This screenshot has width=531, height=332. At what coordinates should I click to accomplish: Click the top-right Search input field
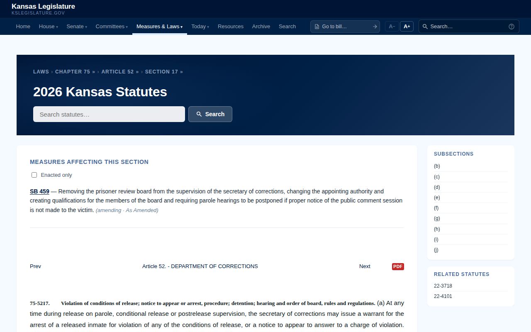click(x=468, y=27)
